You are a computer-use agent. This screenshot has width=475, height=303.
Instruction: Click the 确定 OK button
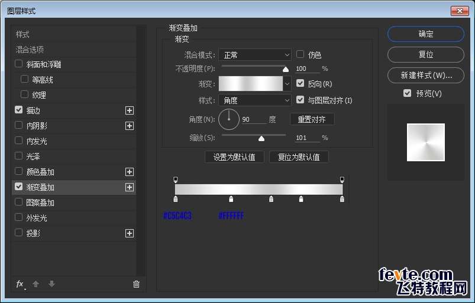click(426, 34)
